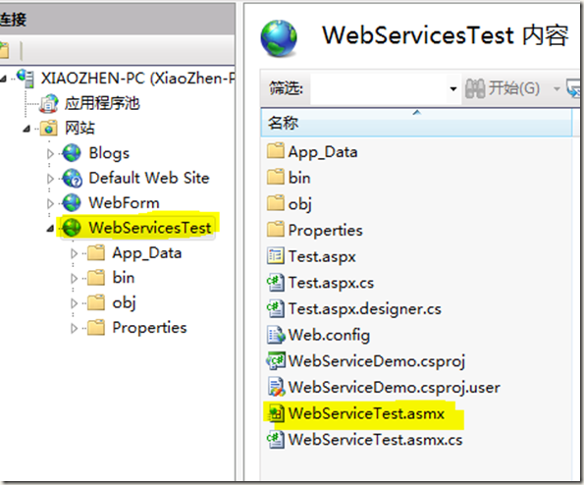Select the Blogs site label
This screenshot has height=485, width=584.
(109, 153)
